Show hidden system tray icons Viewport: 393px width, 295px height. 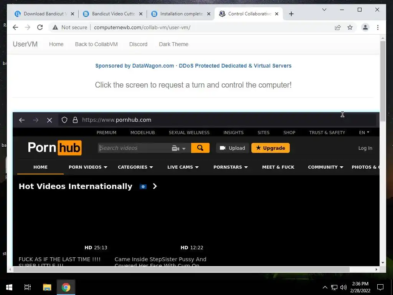pyautogui.click(x=325, y=287)
